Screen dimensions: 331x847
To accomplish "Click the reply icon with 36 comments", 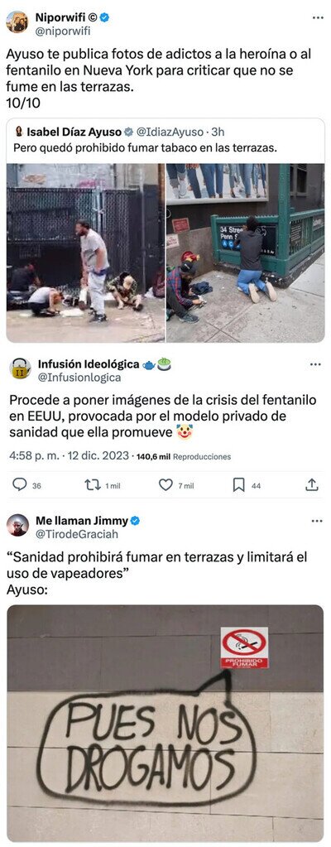I will (x=19, y=485).
